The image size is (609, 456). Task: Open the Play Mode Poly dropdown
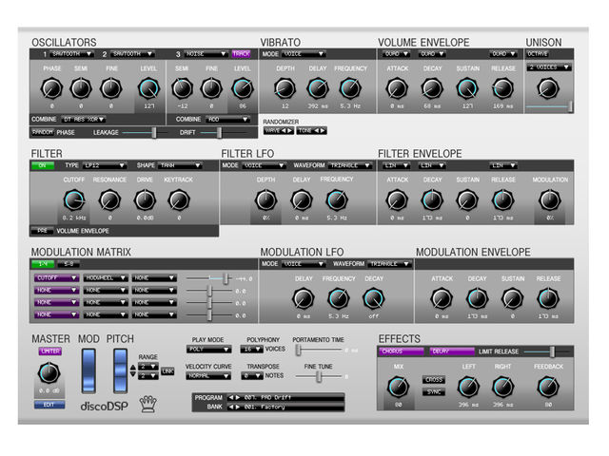coord(209,350)
